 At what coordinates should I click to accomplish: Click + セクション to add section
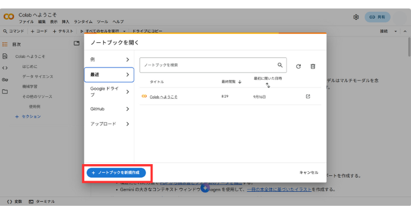[28, 117]
